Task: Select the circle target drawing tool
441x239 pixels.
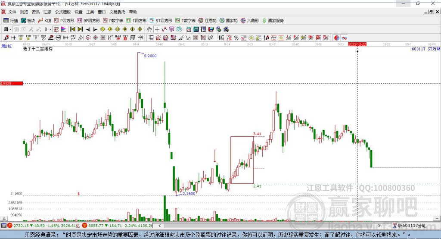Action: (88, 38)
